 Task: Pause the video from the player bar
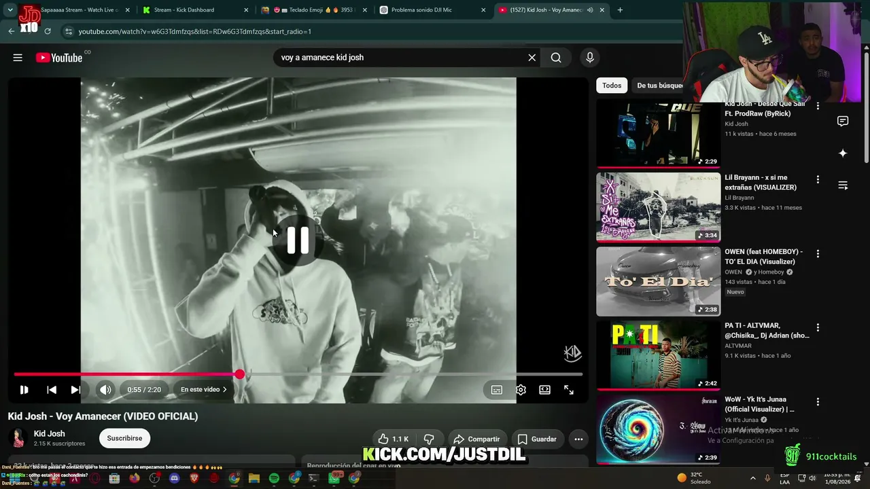[24, 390]
